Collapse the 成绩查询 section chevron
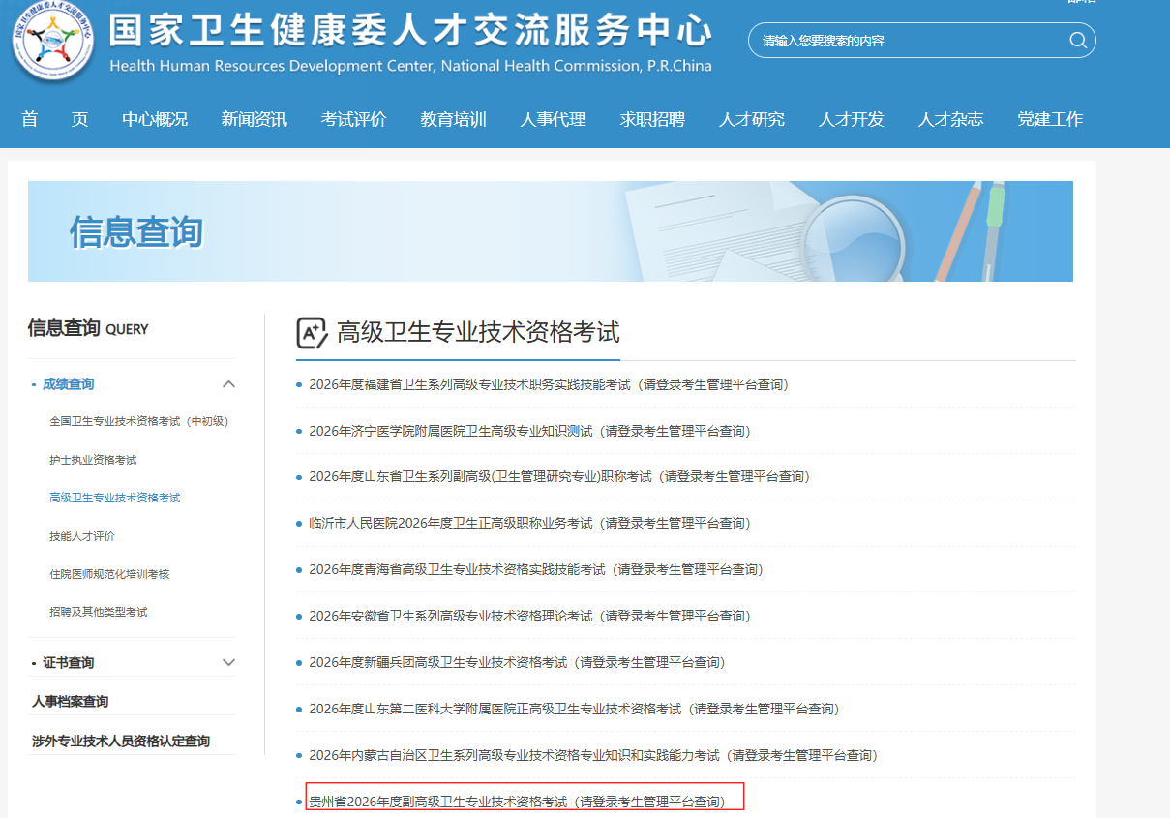This screenshot has width=1170, height=818. pyautogui.click(x=229, y=384)
